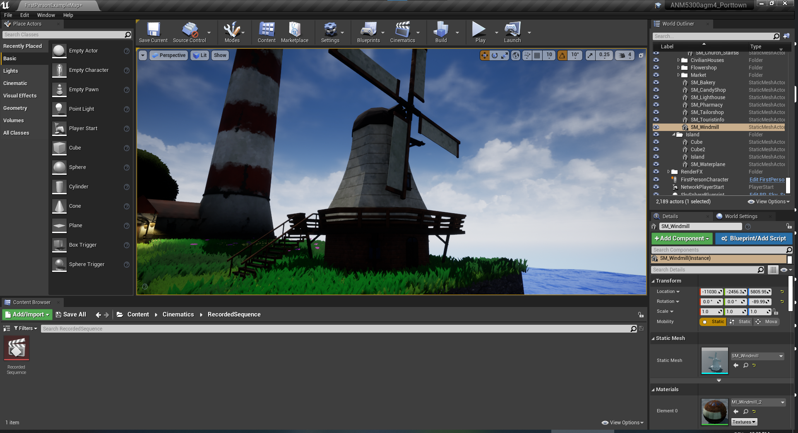Select the translate gizmo in the viewport toolbar
This screenshot has width=798, height=433.
tap(485, 55)
